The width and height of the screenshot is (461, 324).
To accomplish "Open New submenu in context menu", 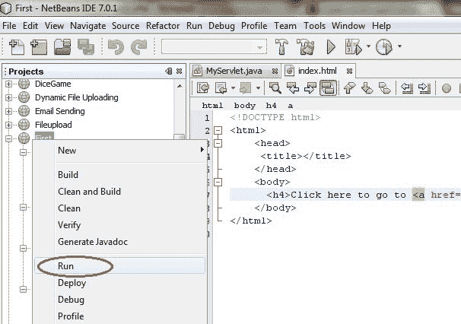I will pos(119,151).
